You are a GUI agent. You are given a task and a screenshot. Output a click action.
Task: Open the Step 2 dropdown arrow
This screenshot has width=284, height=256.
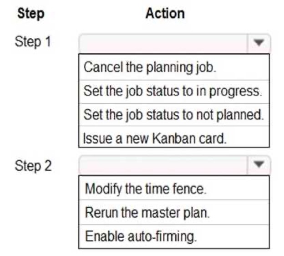(x=259, y=164)
